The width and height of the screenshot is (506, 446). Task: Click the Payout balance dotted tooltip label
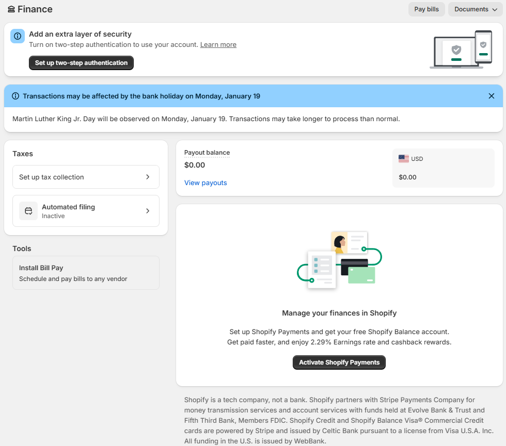coord(207,152)
